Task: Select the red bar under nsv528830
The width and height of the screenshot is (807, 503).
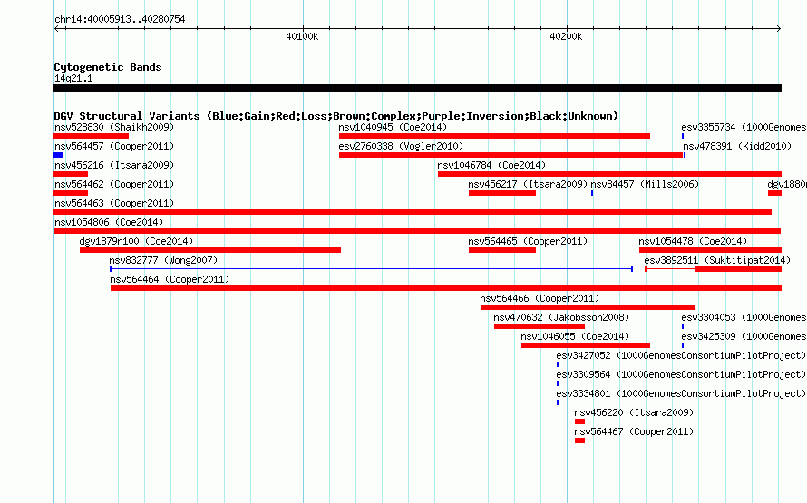Action: coord(91,136)
